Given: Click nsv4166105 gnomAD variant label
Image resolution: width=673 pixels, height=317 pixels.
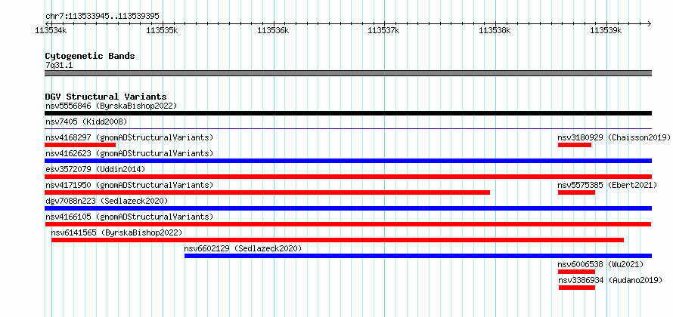Looking at the screenshot, I should coord(129,217).
